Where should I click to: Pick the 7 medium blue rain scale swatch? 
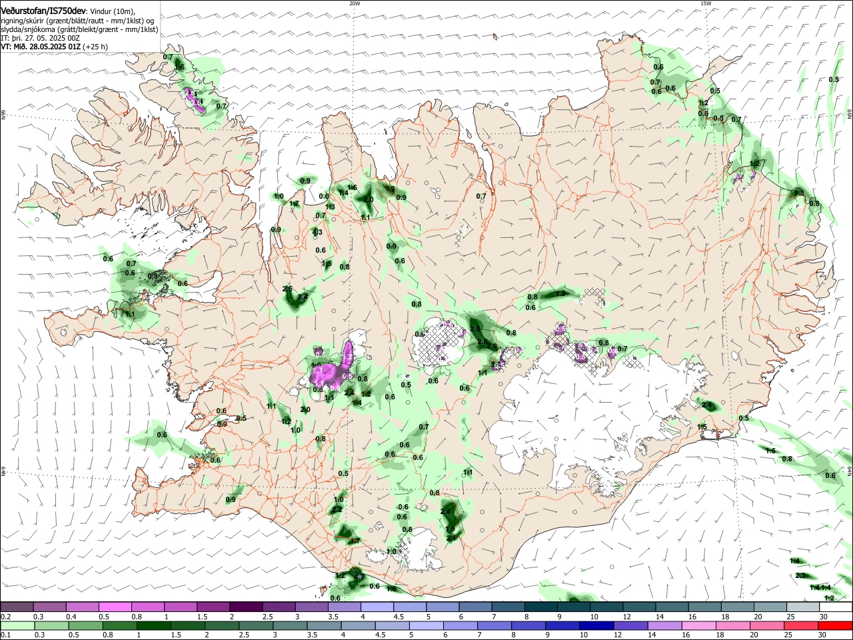point(494,627)
